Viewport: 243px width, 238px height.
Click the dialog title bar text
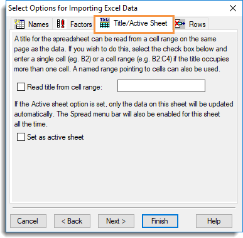pyautogui.click(x=73, y=8)
